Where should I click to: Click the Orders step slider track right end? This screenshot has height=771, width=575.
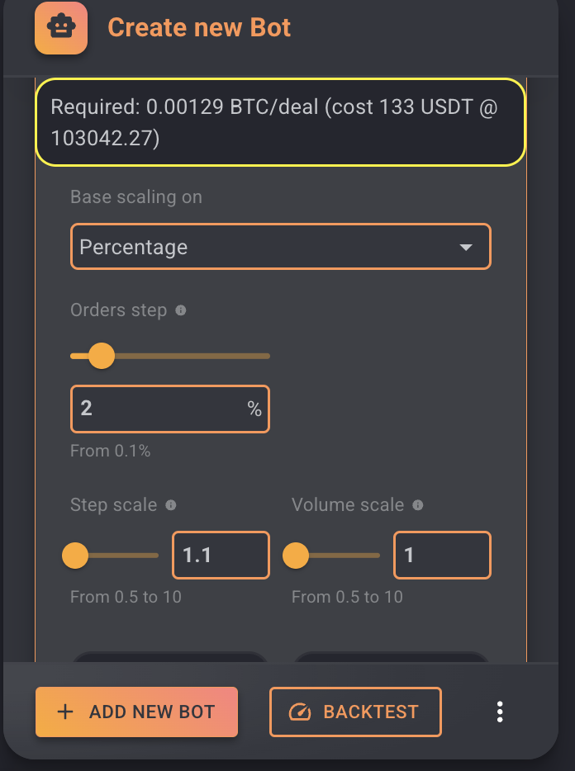point(266,356)
